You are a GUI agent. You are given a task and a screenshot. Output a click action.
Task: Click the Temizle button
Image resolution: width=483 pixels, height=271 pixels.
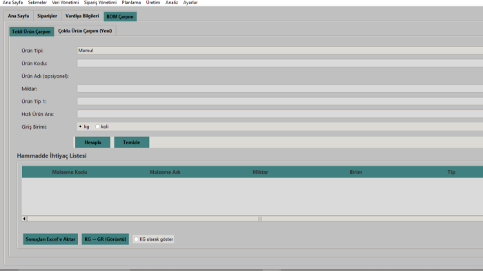click(132, 142)
